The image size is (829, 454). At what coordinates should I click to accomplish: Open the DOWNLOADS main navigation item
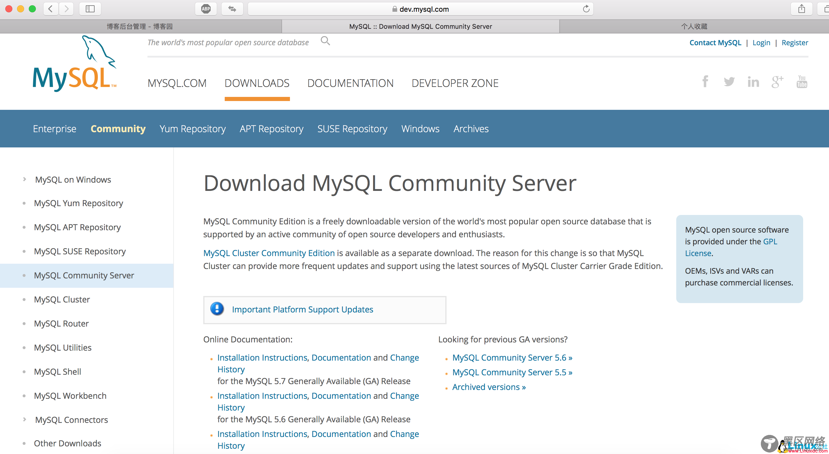click(257, 83)
